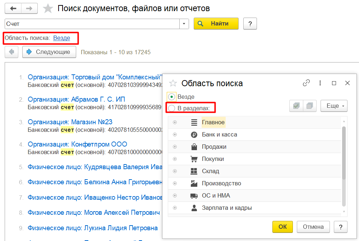Open the search history dropdown arrow
The width and height of the screenshot is (359, 241).
[x=184, y=24]
